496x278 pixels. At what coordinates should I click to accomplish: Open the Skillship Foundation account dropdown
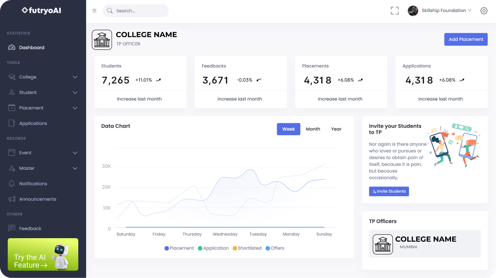(x=443, y=10)
